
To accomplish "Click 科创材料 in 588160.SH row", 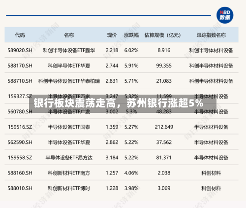I will click(x=211, y=173).
